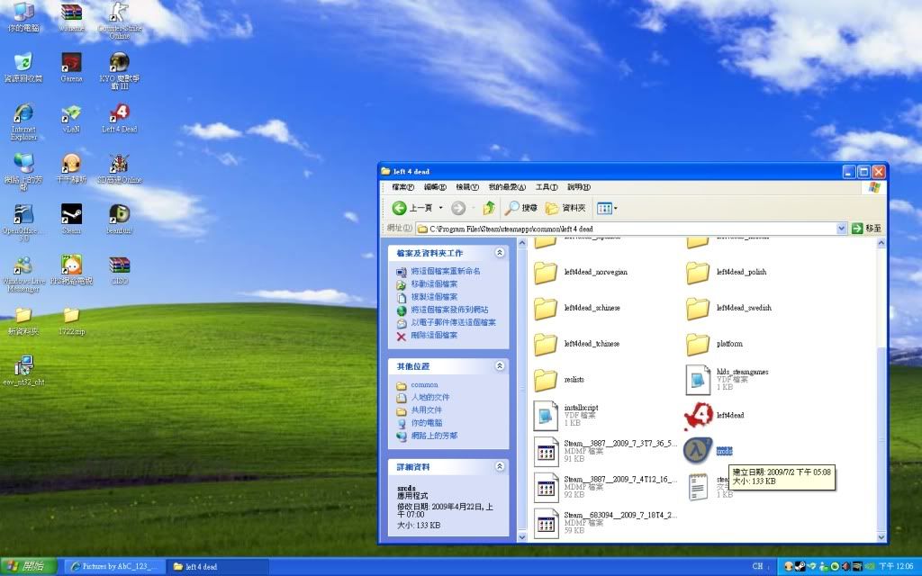The image size is (922, 576).
Task: Open the Back button history dropdown arrow
Action: coord(440,208)
